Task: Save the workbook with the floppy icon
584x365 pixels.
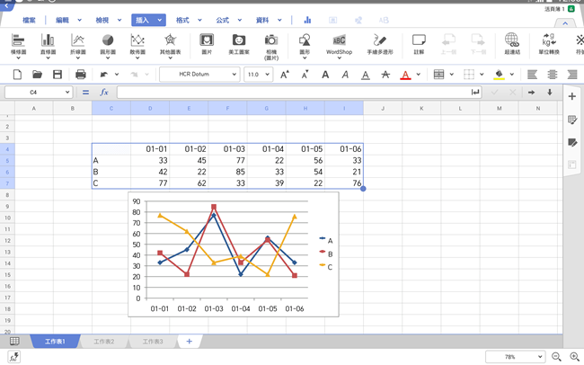Action: click(58, 75)
